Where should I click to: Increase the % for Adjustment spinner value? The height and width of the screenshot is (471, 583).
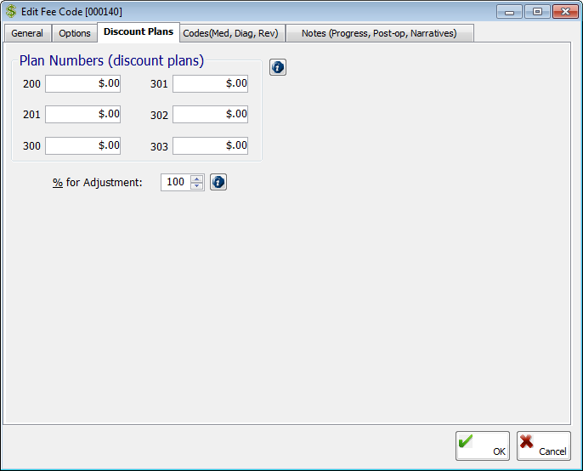[197, 179]
